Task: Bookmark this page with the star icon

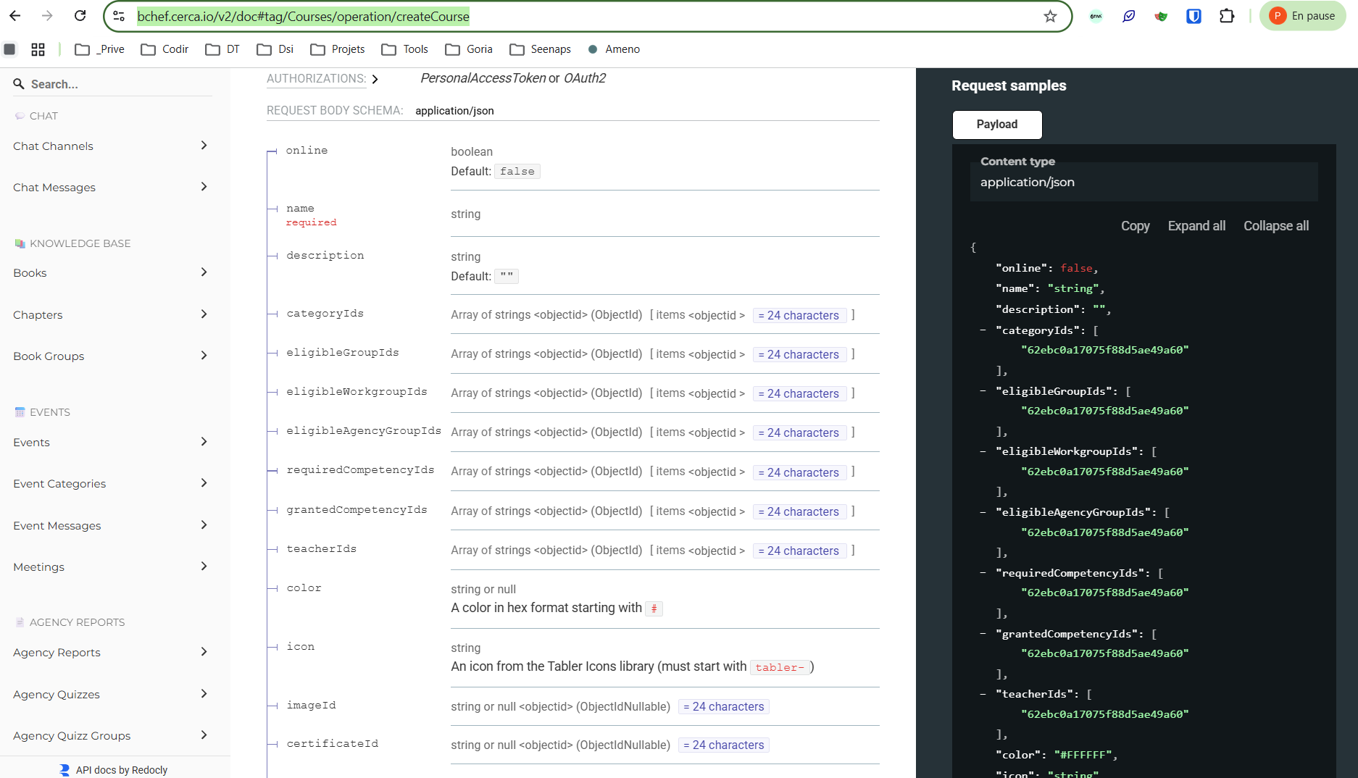Action: [1050, 16]
